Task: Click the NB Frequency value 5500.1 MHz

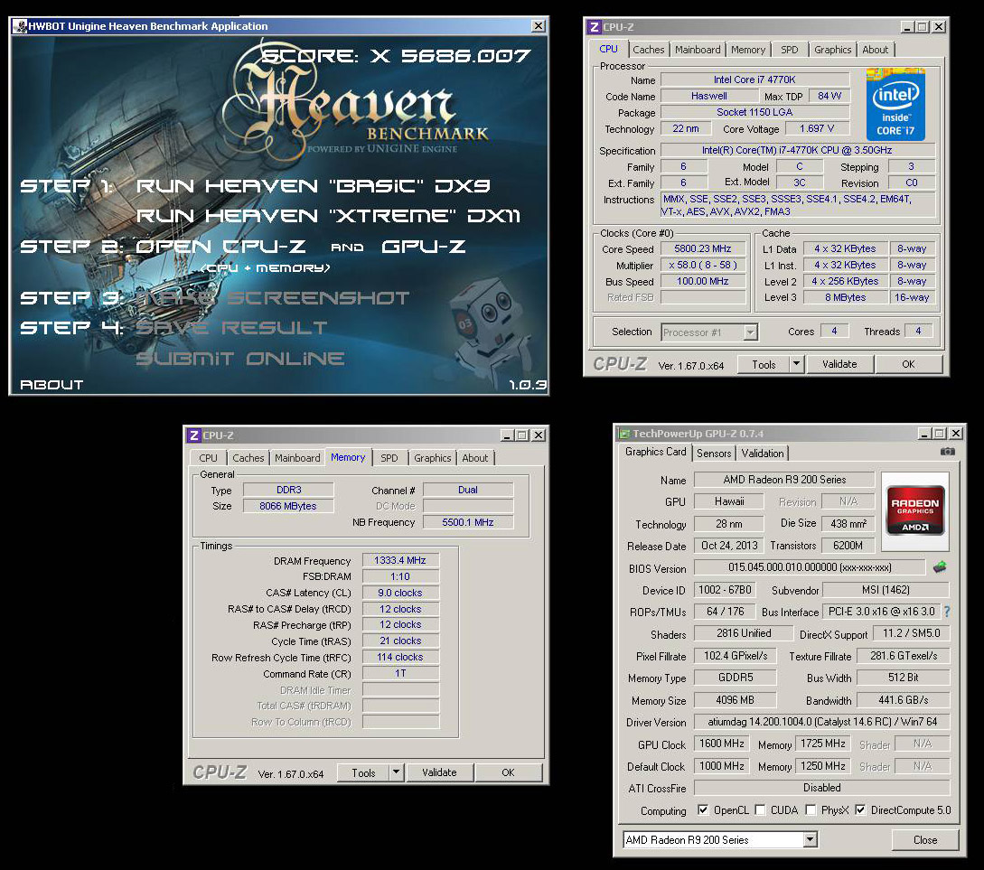Action: pyautogui.click(x=467, y=522)
